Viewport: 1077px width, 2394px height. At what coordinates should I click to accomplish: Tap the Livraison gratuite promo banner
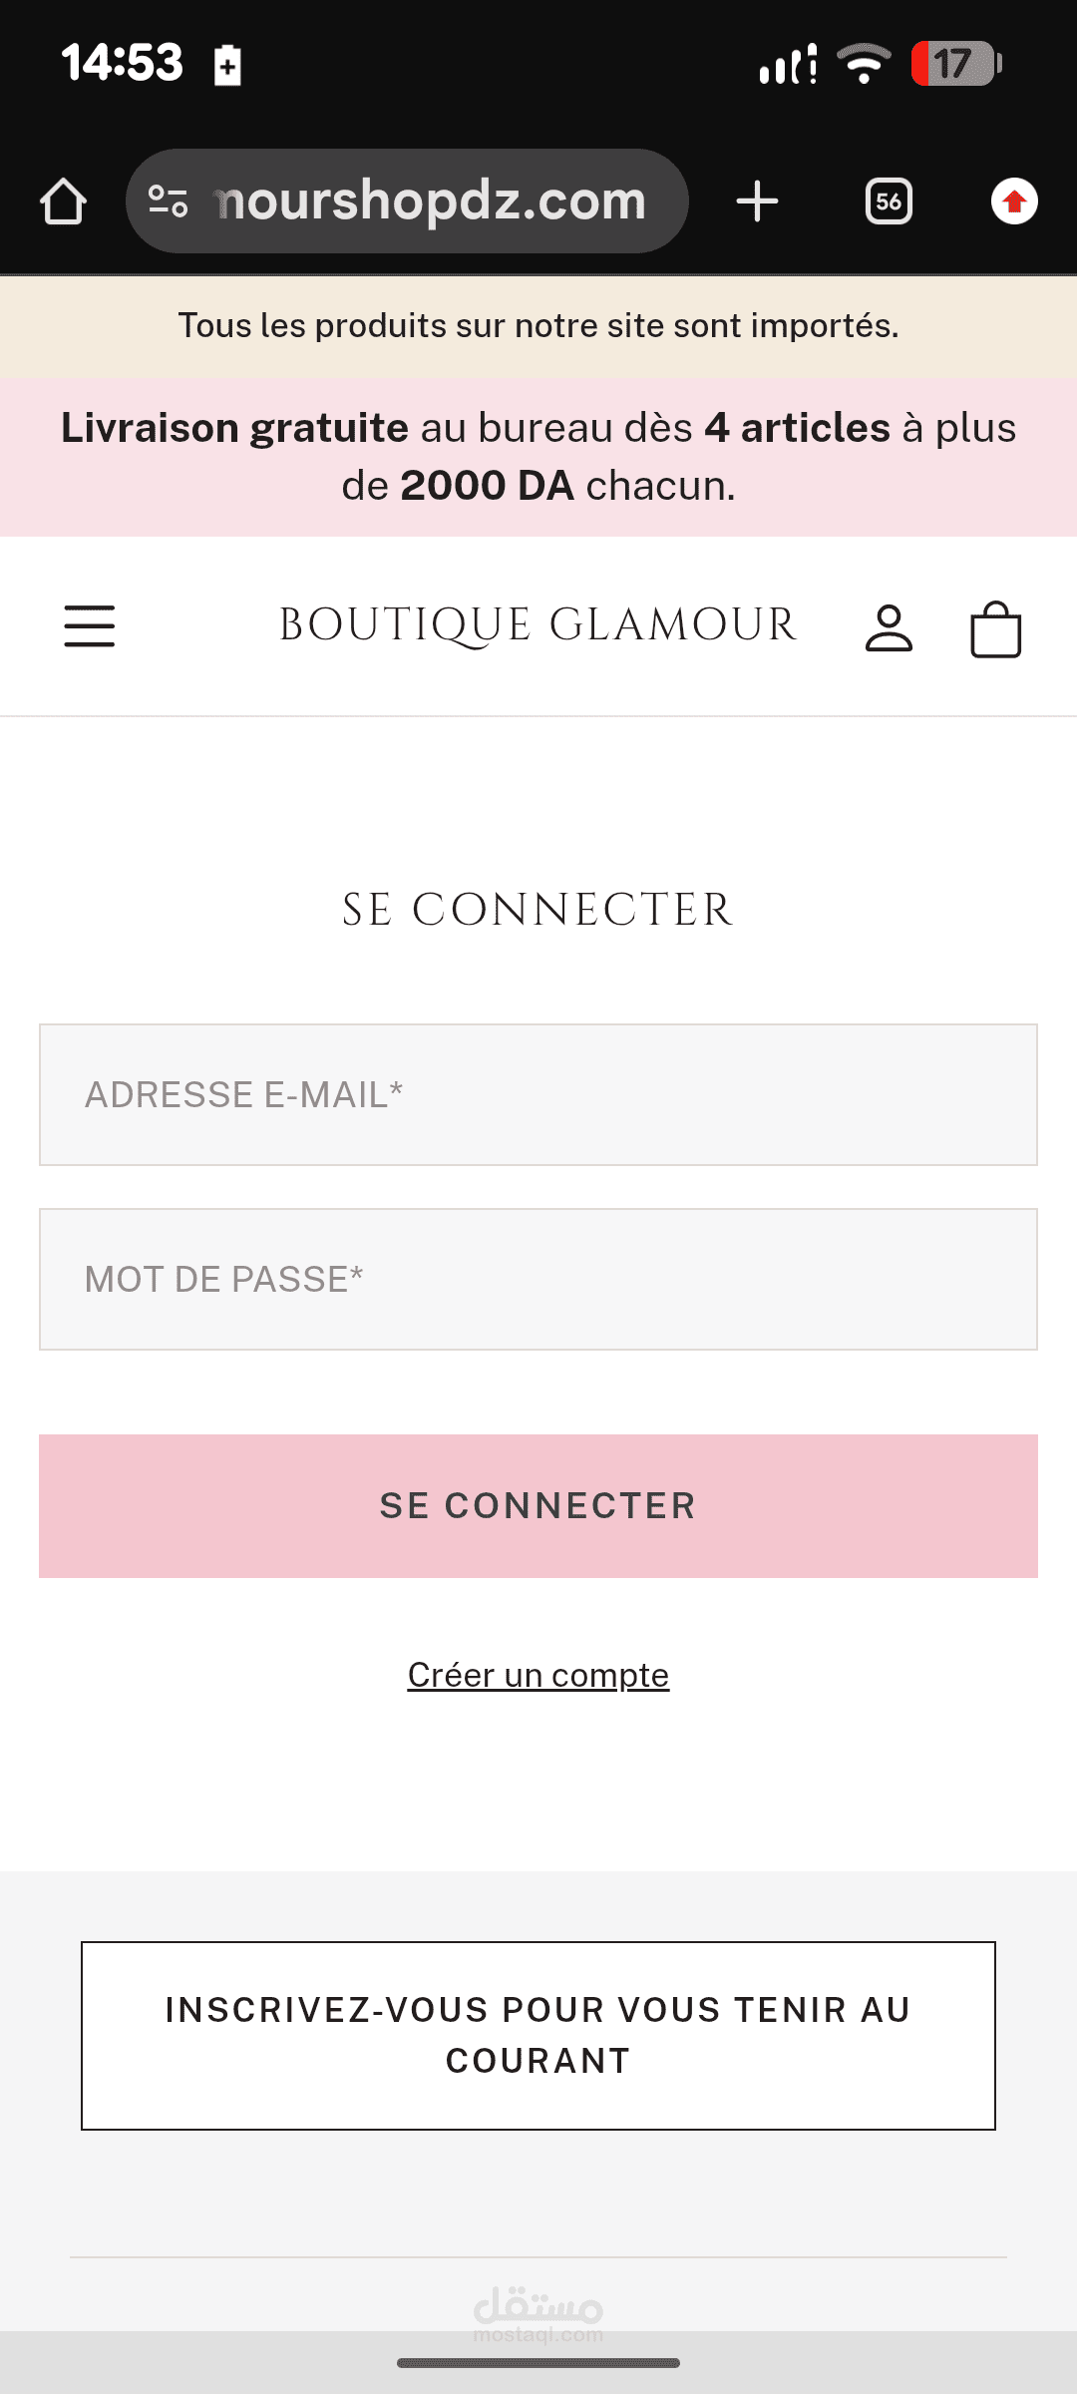click(x=538, y=457)
